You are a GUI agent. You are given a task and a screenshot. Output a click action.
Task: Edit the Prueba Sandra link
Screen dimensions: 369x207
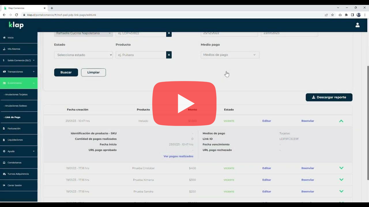[267, 191]
